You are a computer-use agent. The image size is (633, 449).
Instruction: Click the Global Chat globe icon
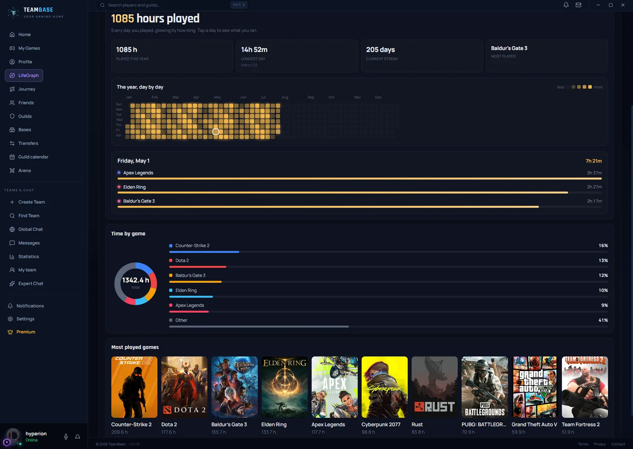tap(12, 229)
